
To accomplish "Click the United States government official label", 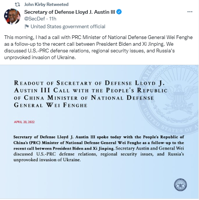I will (x=68, y=26).
